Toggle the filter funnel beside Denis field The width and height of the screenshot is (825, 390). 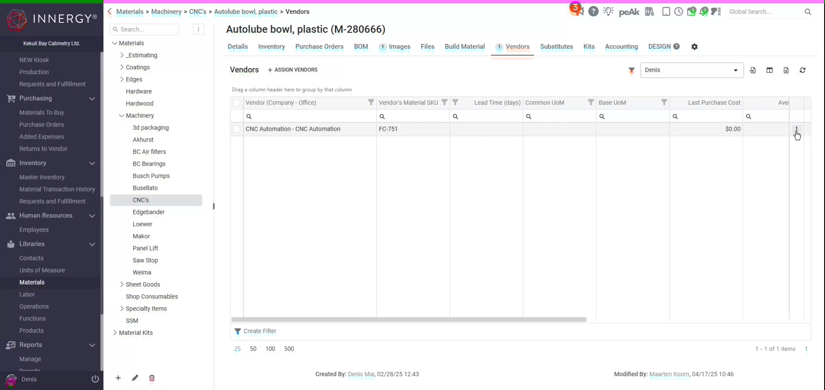631,70
